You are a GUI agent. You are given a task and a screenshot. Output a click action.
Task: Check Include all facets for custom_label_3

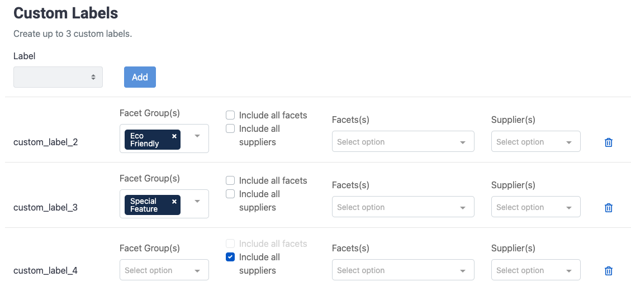[230, 180]
